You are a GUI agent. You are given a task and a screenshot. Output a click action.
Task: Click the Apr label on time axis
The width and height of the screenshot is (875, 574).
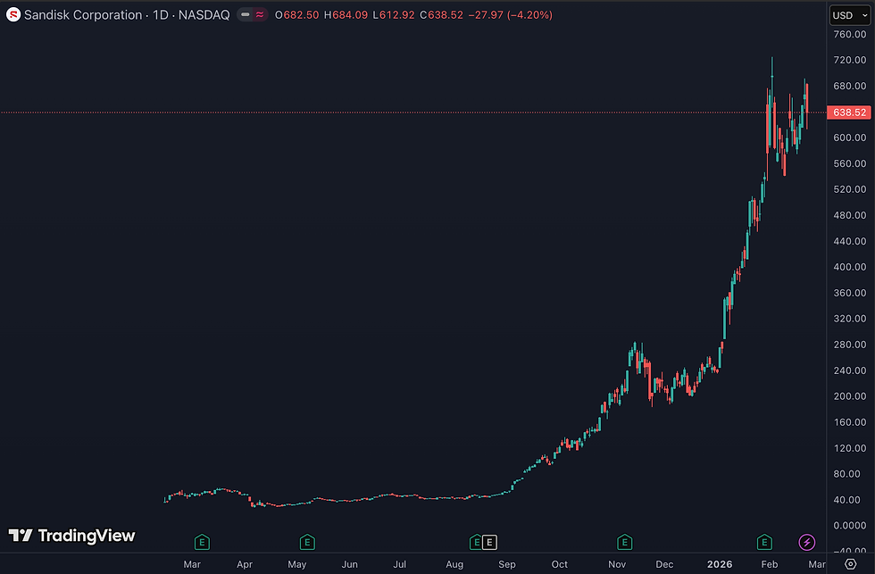pos(245,564)
